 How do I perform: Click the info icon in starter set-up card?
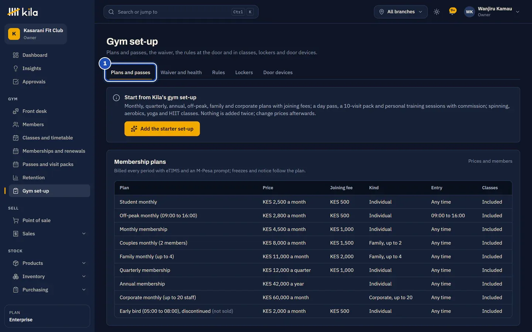click(x=116, y=98)
